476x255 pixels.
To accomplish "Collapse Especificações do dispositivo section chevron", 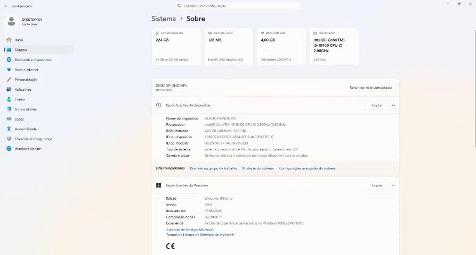I will click(393, 105).
